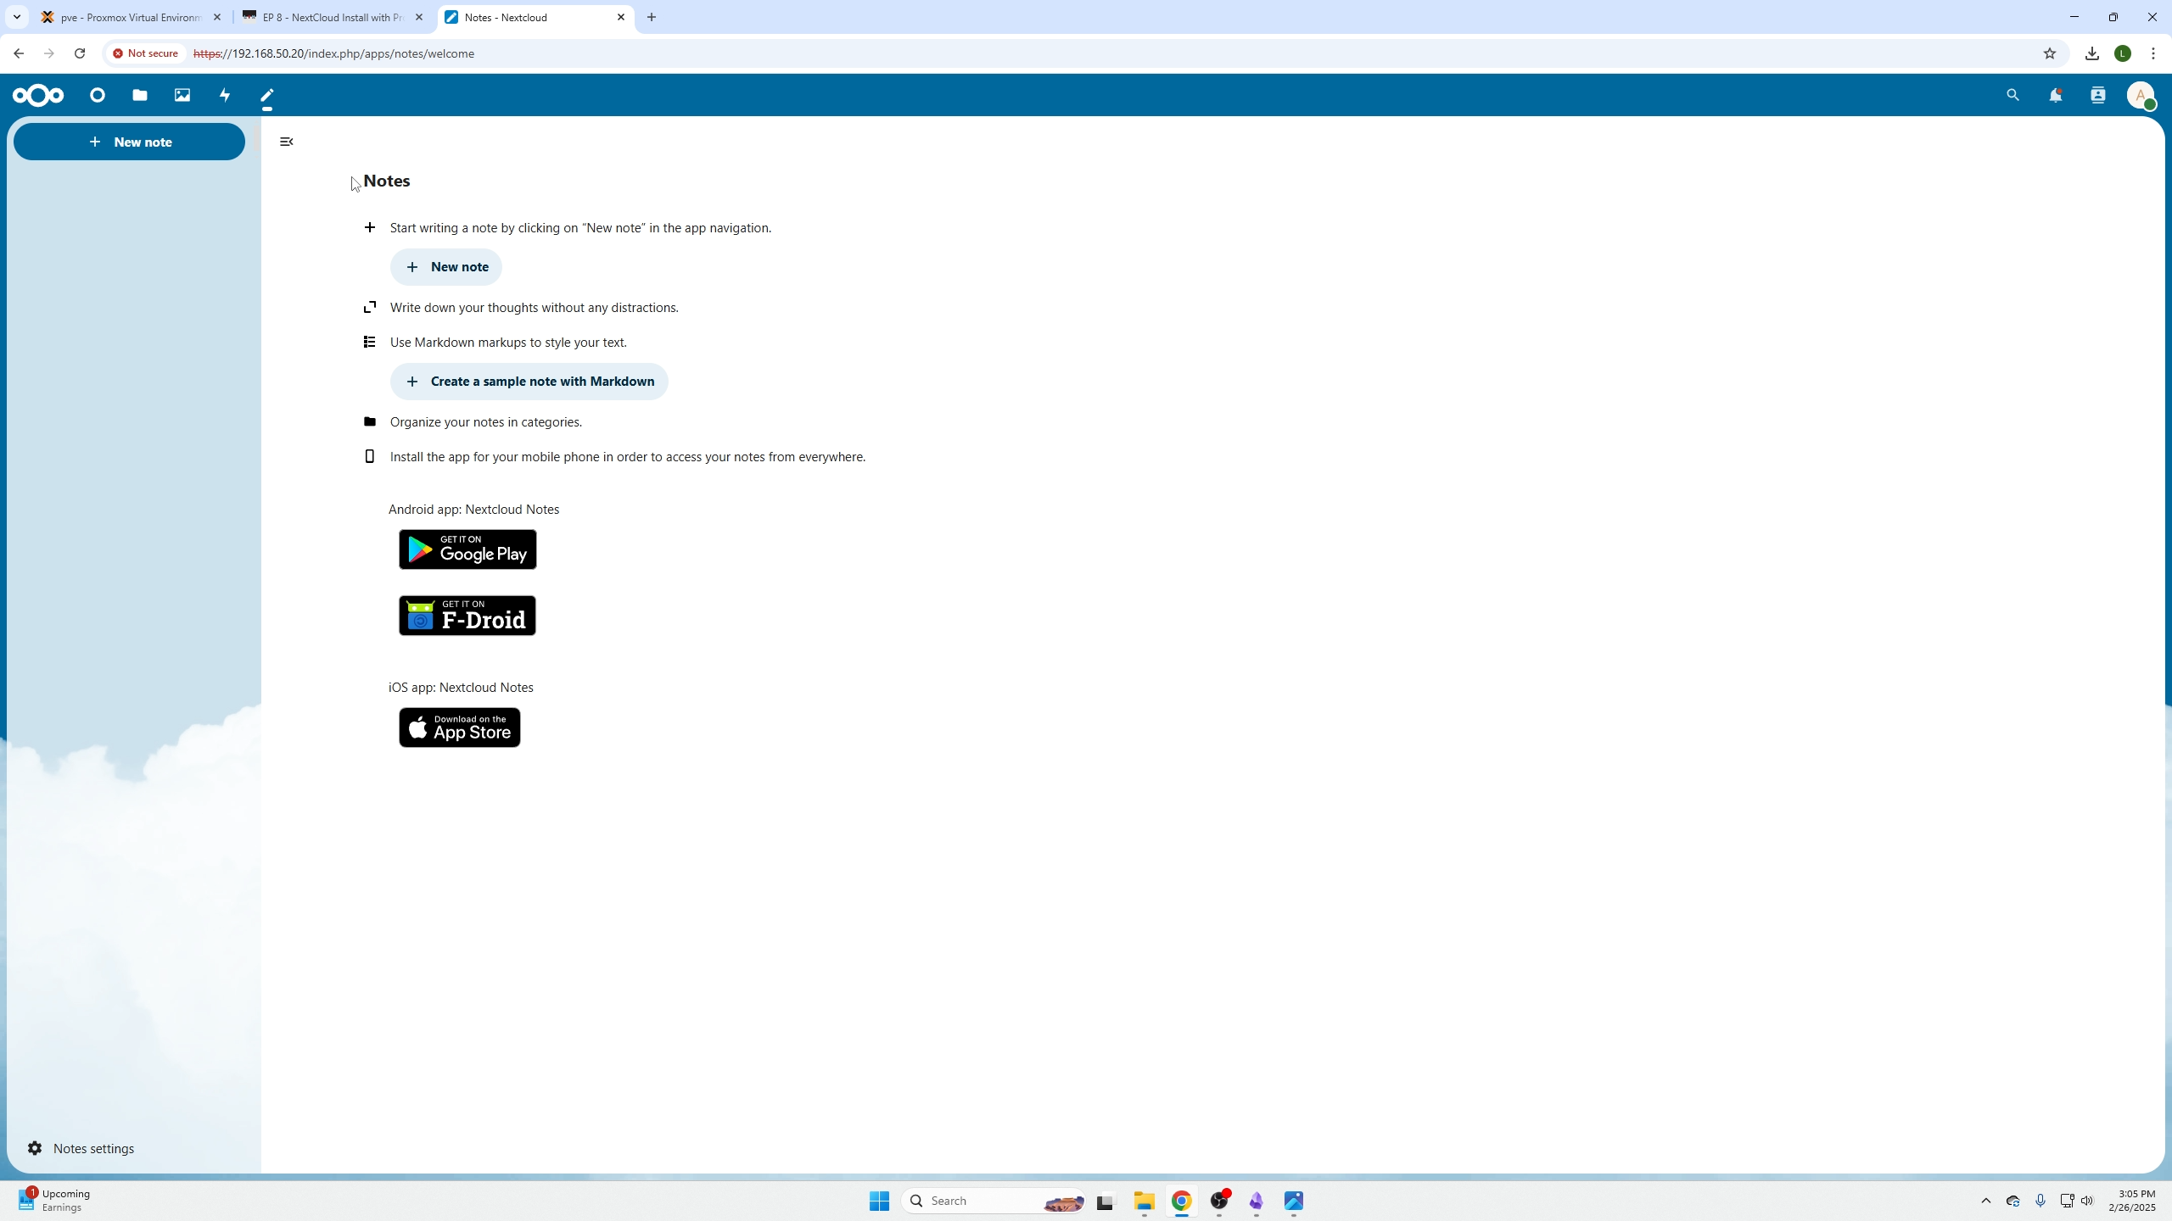Open the user avatar menu
The width and height of the screenshot is (2172, 1221).
click(2140, 95)
